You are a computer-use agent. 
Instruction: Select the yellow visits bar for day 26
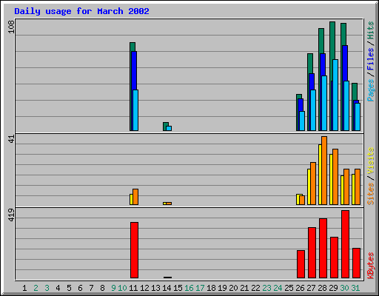298,199
